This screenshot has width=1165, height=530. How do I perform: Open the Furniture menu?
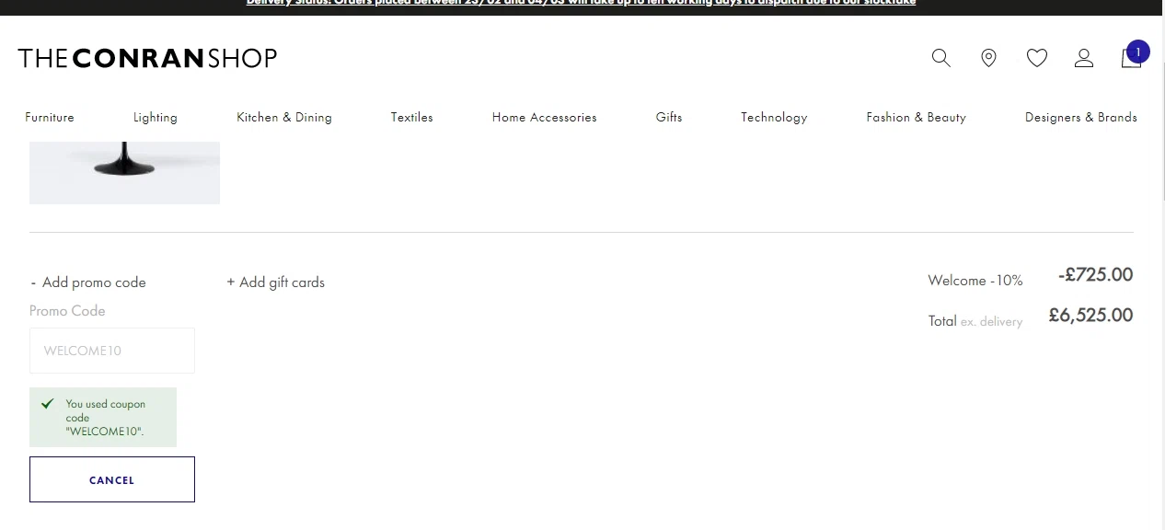(50, 117)
